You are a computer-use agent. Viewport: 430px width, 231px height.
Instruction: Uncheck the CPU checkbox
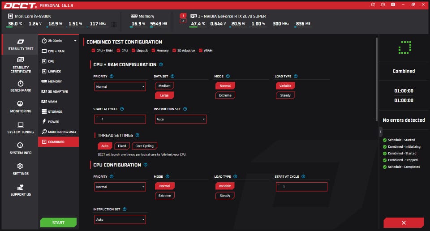click(118, 51)
